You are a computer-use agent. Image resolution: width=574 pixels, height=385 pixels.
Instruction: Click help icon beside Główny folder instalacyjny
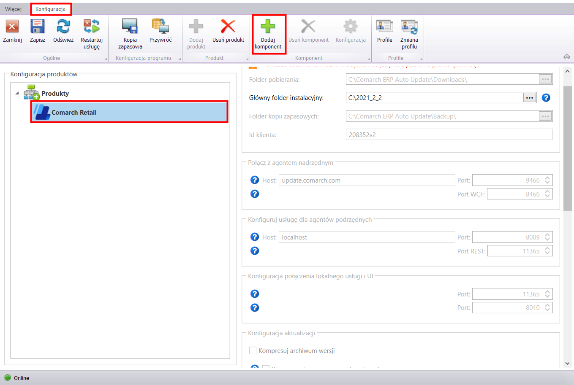point(546,98)
